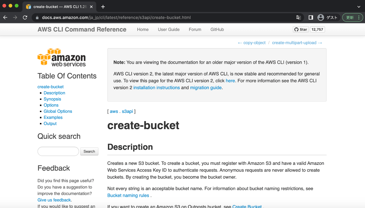Open Google Translate icon in address bar

point(298,17)
